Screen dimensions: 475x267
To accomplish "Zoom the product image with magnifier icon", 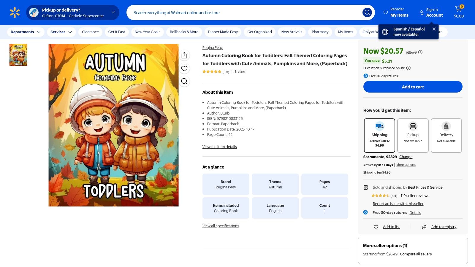I will [184, 81].
